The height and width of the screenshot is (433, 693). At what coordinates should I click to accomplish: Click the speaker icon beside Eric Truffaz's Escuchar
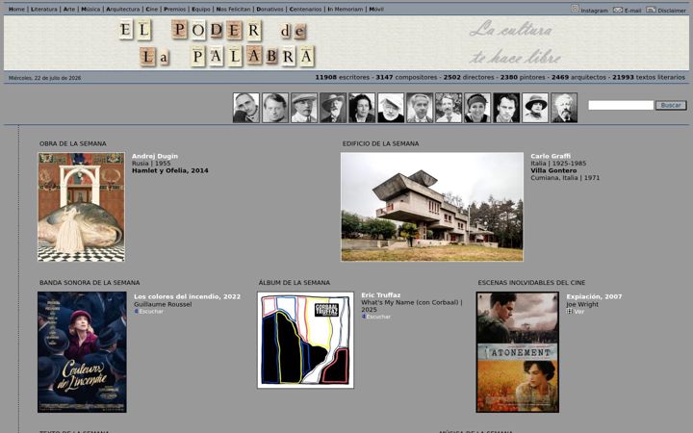364,317
